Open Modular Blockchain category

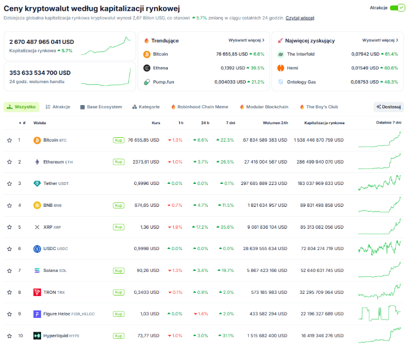pyautogui.click(x=264, y=107)
